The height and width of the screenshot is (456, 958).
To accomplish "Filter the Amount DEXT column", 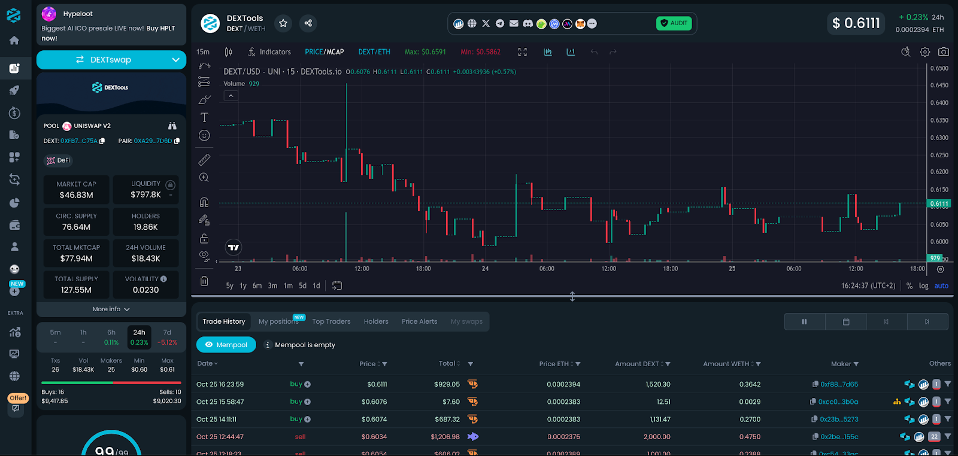I will tap(668, 364).
